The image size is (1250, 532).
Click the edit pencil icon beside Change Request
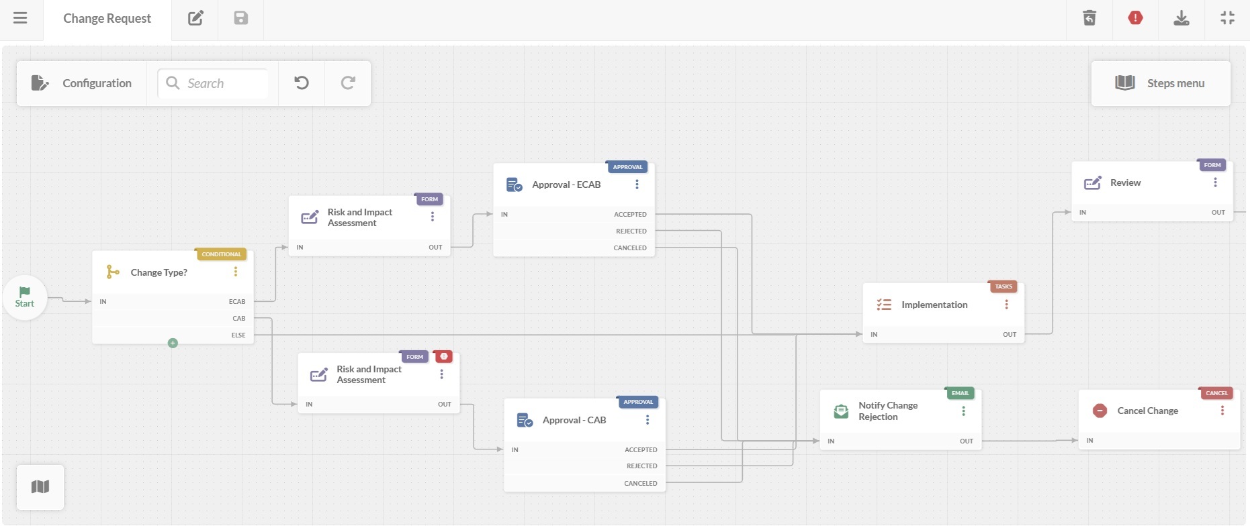pos(195,18)
